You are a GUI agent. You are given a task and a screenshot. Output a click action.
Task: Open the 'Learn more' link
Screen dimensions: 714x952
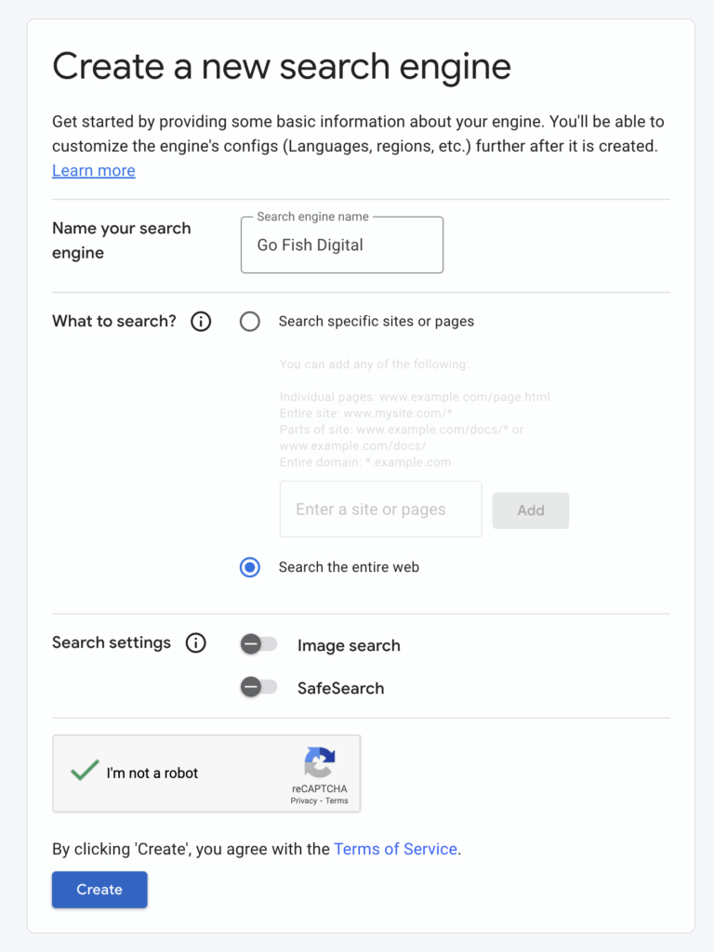coord(94,171)
